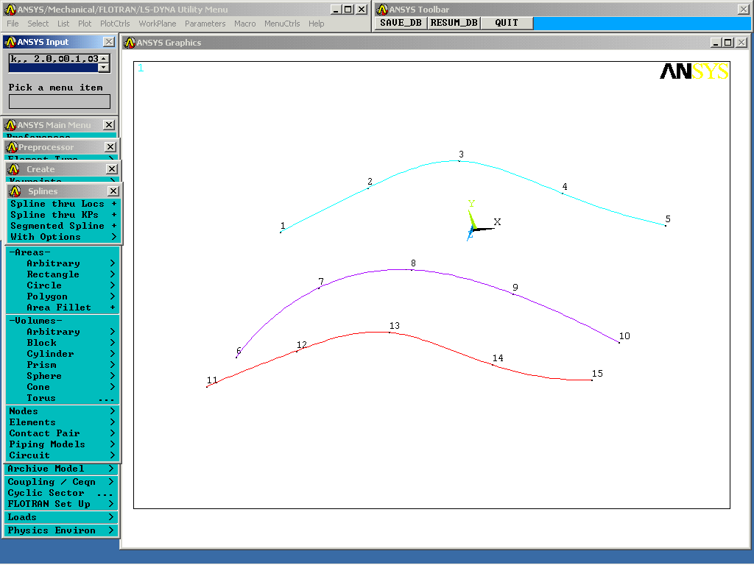Close the Create menu window
Viewport: 754px width, 565px height.
[x=112, y=169]
